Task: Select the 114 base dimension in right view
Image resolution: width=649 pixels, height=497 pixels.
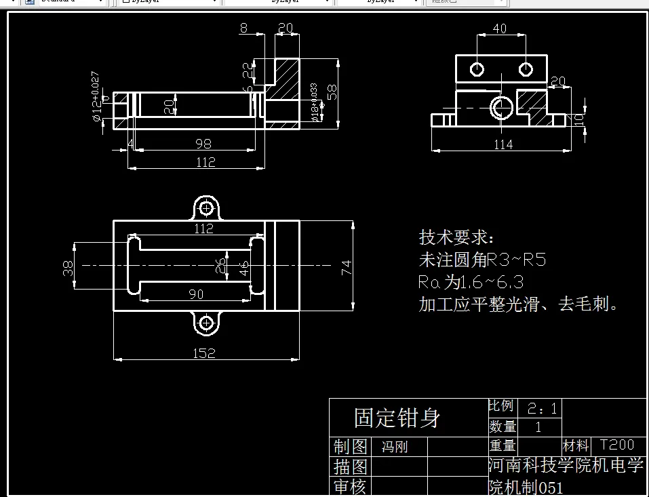Action: tap(503, 143)
